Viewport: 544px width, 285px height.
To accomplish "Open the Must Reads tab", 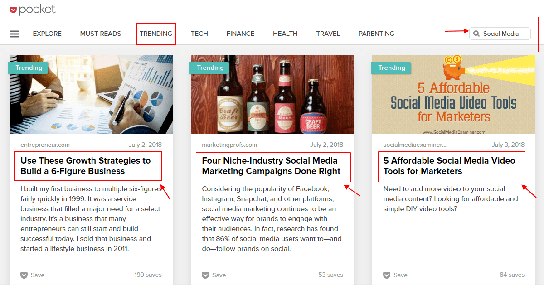I will click(x=101, y=34).
